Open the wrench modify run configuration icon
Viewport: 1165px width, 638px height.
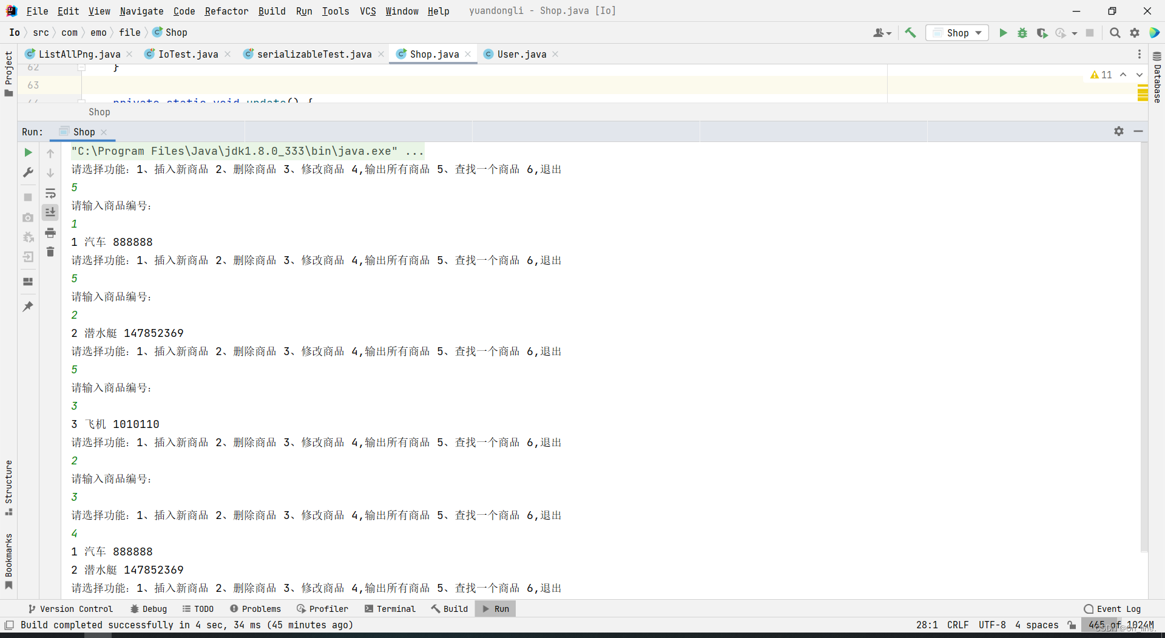point(28,173)
